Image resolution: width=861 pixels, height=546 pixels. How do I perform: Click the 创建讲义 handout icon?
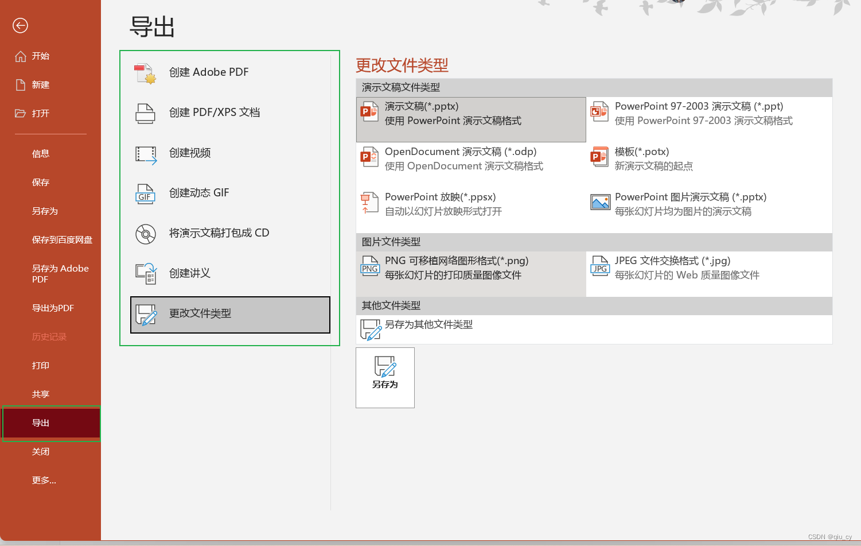(x=146, y=274)
